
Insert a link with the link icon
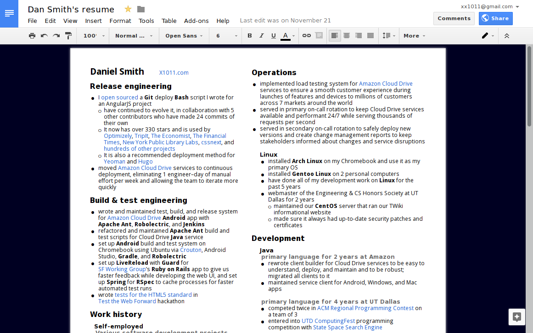coord(307,36)
